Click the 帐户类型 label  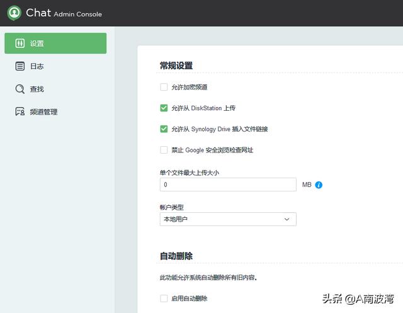click(172, 207)
